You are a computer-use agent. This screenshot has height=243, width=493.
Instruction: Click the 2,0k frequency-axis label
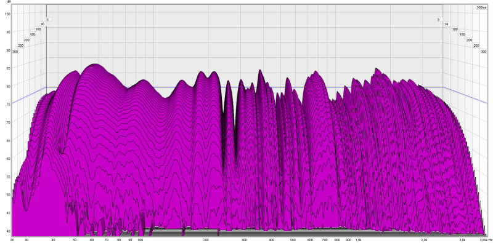424,240
